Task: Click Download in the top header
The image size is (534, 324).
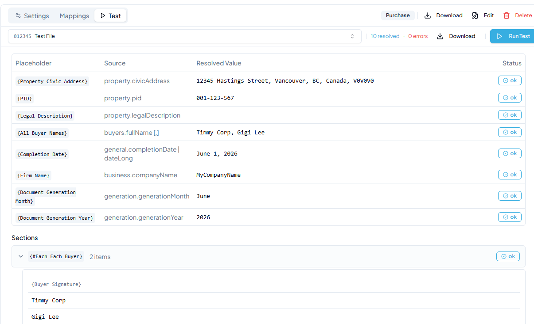Action: point(444,15)
